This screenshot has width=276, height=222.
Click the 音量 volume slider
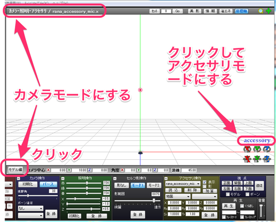pyautogui.click(x=261, y=210)
